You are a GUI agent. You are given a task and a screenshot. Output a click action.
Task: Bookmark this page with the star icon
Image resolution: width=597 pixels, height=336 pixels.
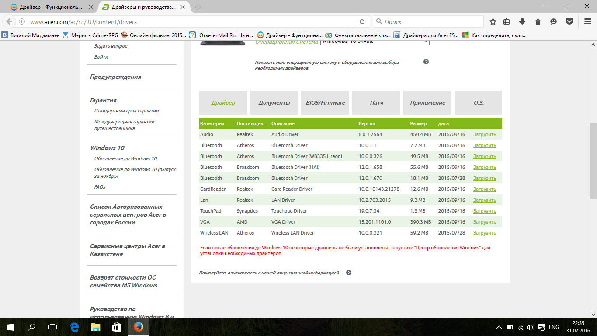493,21
